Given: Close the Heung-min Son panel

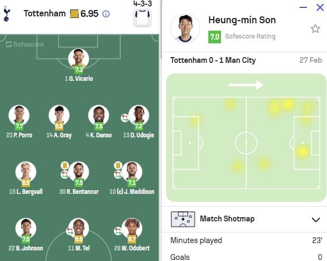Looking at the screenshot, I should click(320, 7).
